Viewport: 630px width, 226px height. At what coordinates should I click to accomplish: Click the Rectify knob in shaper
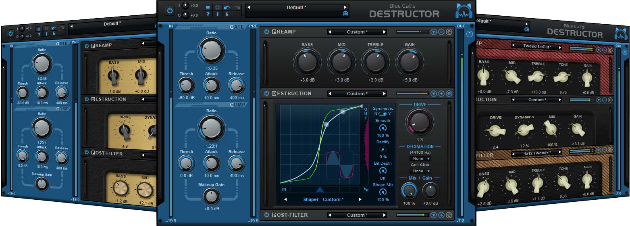(383, 149)
